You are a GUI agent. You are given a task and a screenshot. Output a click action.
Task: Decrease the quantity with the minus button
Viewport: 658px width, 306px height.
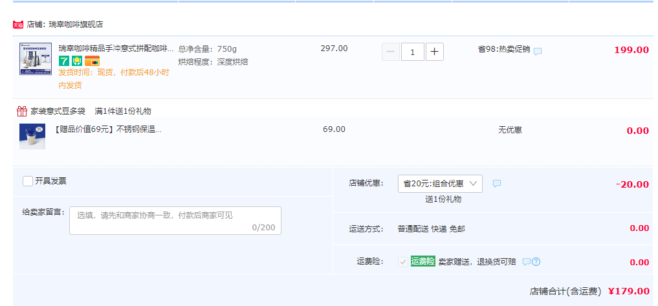pos(391,52)
